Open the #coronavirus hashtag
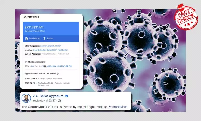The width and height of the screenshot is (201, 121). pos(118,107)
